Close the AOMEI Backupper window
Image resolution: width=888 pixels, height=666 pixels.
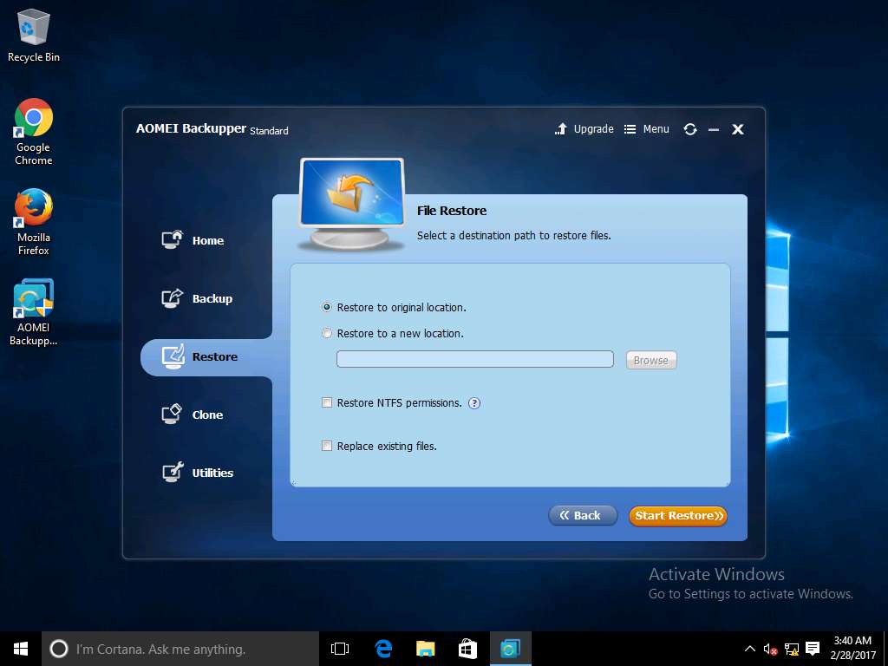coord(737,129)
